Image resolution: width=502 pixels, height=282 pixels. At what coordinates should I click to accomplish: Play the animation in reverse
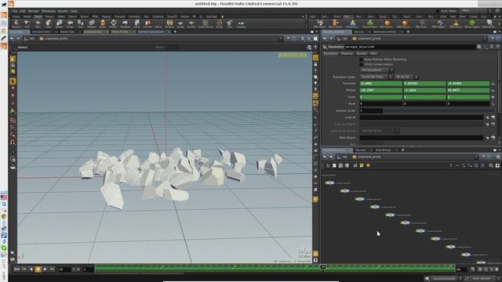tap(31, 269)
